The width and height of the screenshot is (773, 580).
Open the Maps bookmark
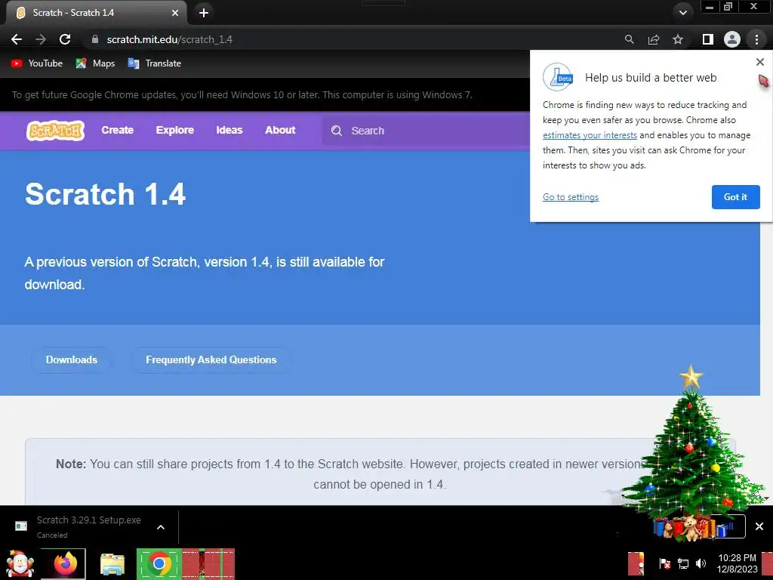(95, 63)
